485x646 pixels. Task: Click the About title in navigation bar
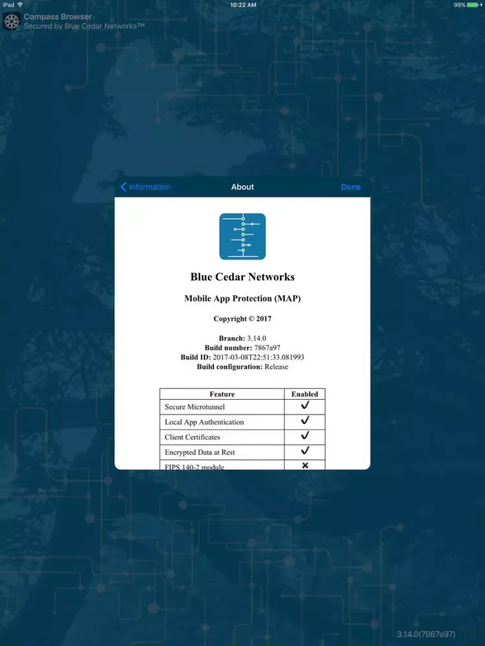pos(242,187)
